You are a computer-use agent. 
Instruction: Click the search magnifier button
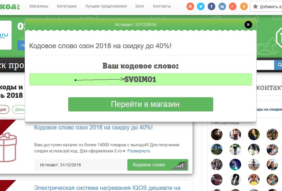tap(279, 65)
